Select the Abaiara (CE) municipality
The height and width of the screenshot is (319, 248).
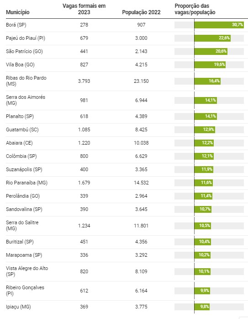19,143
